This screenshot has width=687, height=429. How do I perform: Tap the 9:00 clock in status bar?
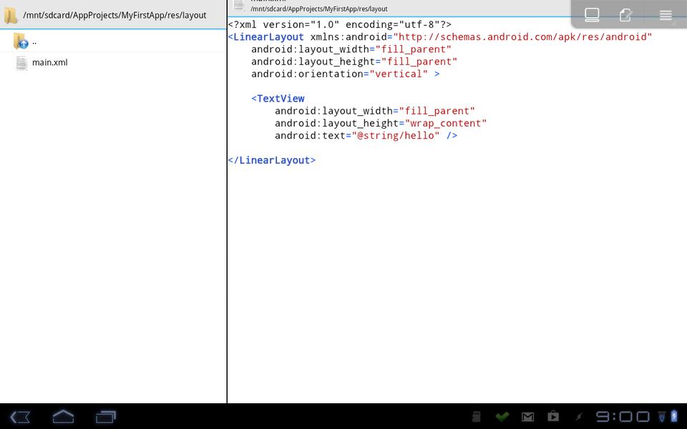[x=623, y=417]
